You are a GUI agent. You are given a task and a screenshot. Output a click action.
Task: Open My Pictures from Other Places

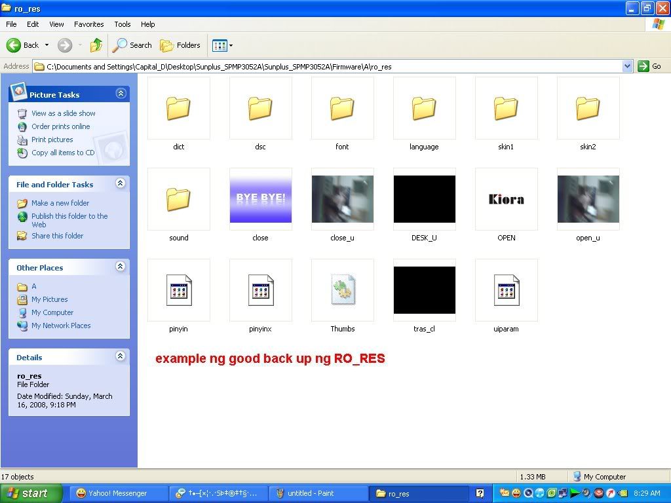point(50,299)
